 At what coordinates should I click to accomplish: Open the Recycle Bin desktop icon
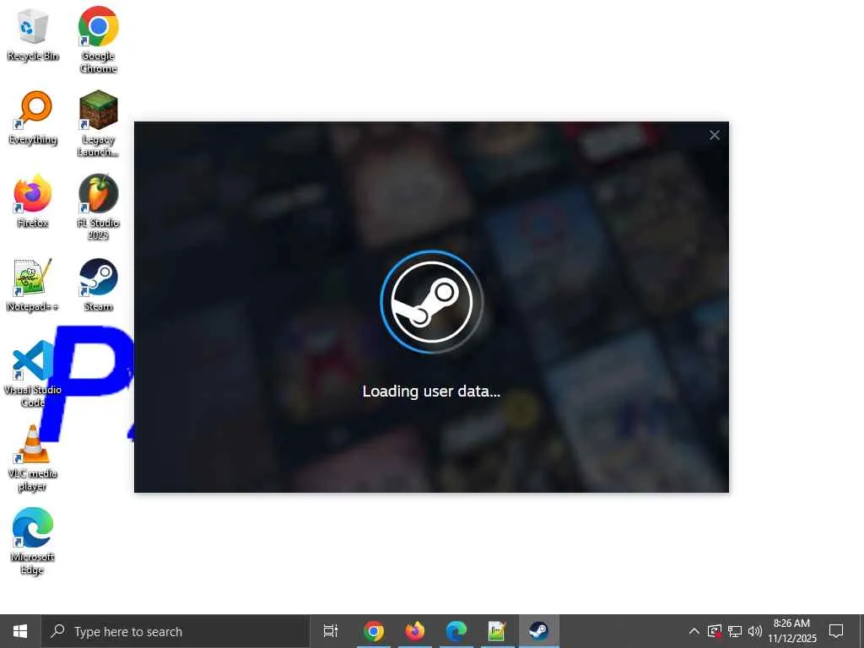pyautogui.click(x=33, y=35)
